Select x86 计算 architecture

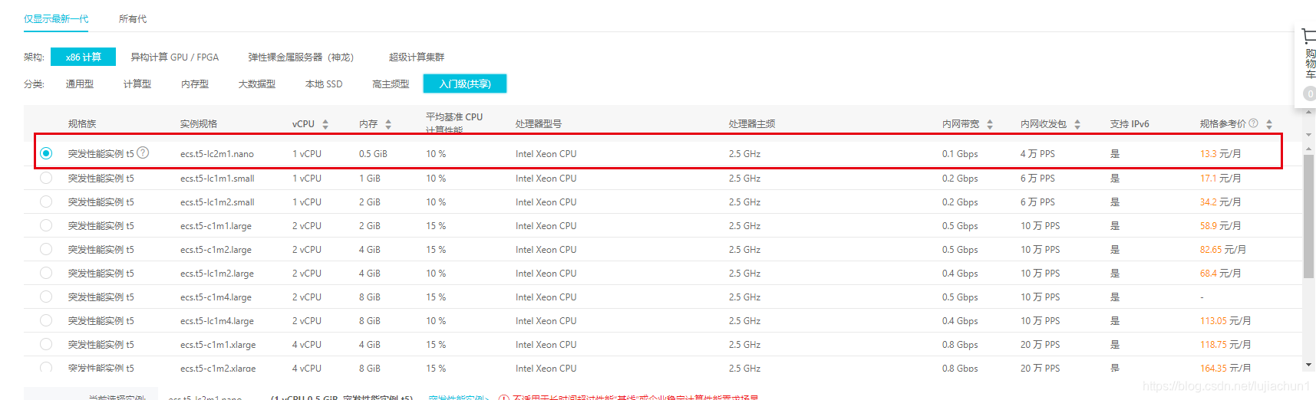click(84, 57)
